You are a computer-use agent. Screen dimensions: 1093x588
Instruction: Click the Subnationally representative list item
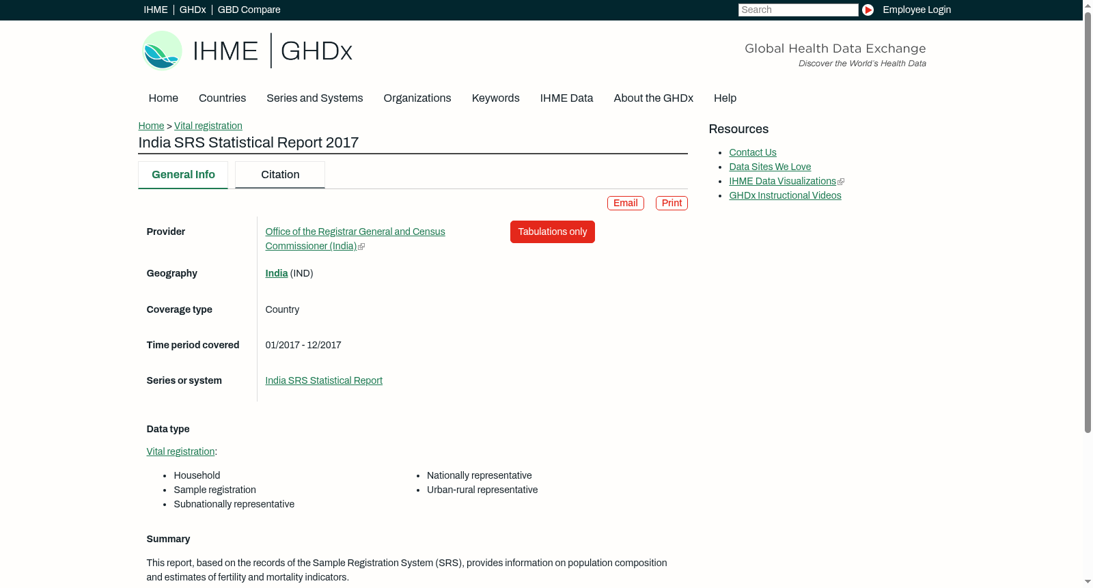coord(234,504)
